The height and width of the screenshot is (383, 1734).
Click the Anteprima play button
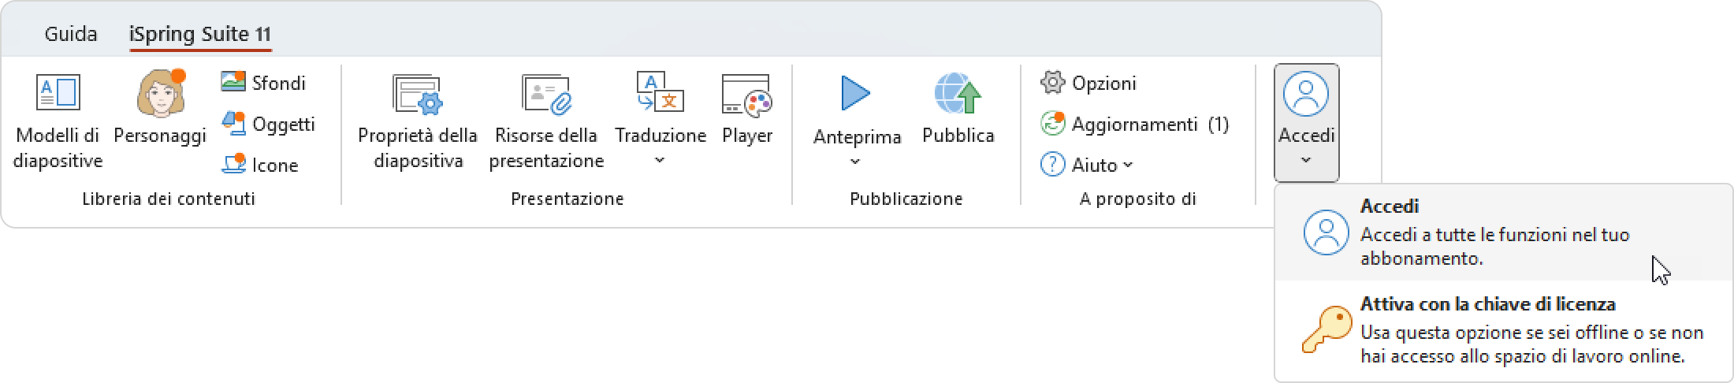(x=856, y=95)
